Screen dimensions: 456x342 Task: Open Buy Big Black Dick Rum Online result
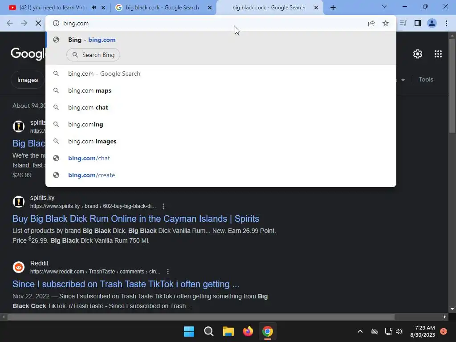tap(136, 219)
